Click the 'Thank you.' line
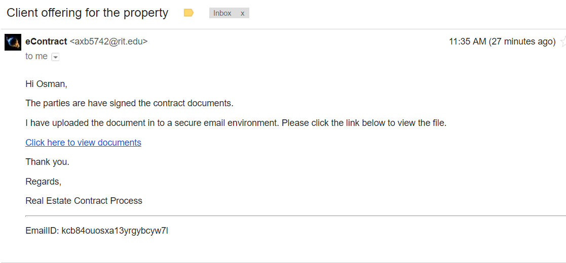This screenshot has height=263, width=566. (47, 162)
